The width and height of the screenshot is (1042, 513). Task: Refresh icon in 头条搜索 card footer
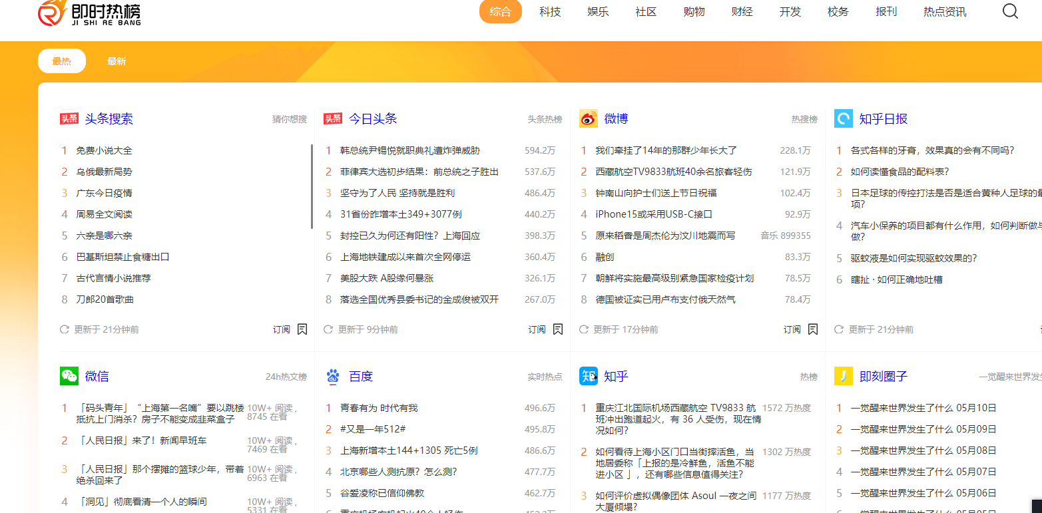pyautogui.click(x=65, y=329)
